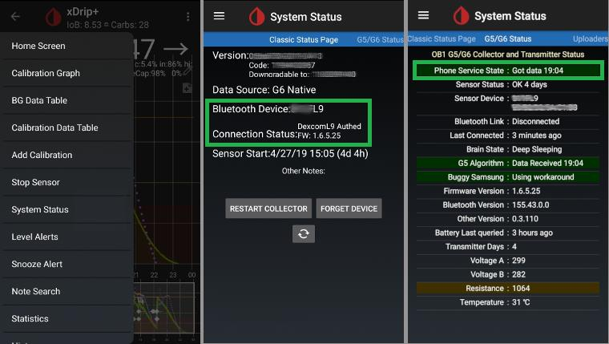The height and width of the screenshot is (344, 609).
Task: Select Snooze Alert in drawer
Action: 67,264
